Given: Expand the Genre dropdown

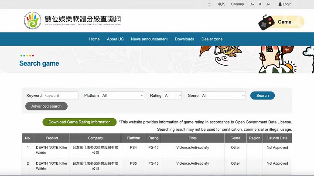Looking at the screenshot, I should [223, 96].
